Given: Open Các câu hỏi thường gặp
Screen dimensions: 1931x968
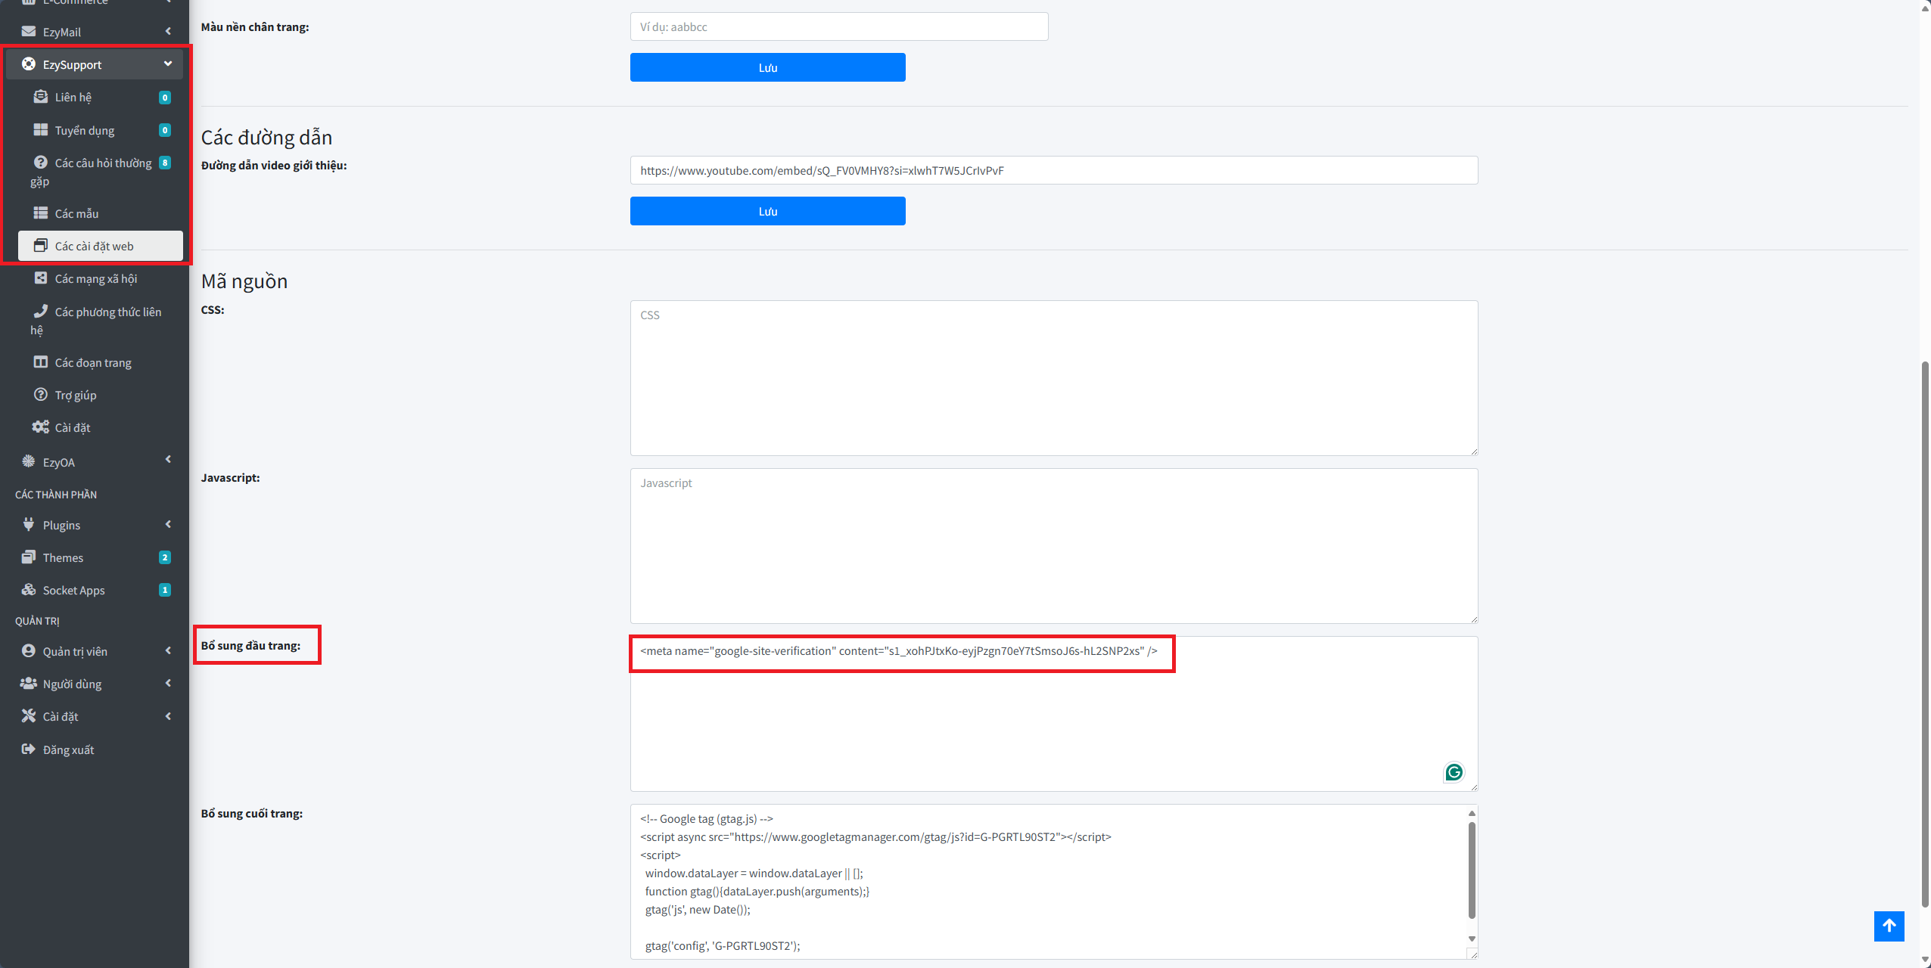Looking at the screenshot, I should click(x=101, y=172).
